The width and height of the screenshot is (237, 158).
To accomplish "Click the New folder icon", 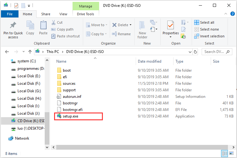I will click(x=142, y=25).
